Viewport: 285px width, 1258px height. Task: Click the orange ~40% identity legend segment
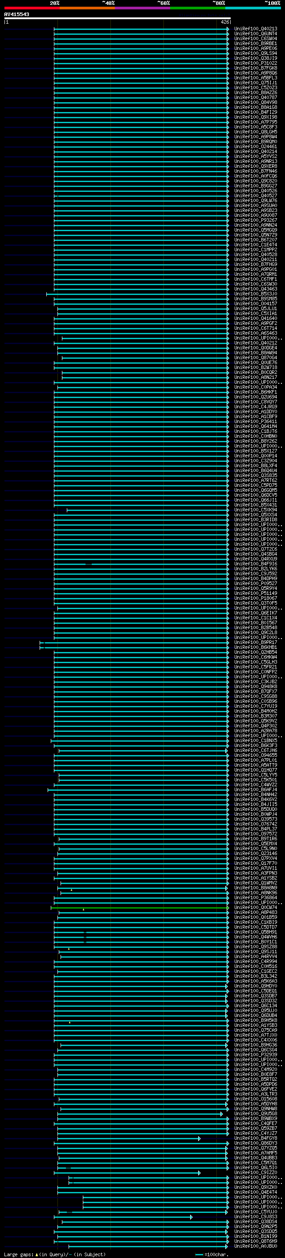pyautogui.click(x=87, y=8)
